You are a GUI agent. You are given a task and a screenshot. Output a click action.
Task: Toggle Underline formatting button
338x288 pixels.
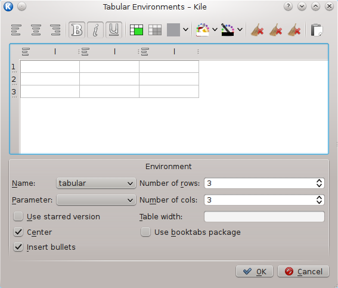(x=114, y=30)
